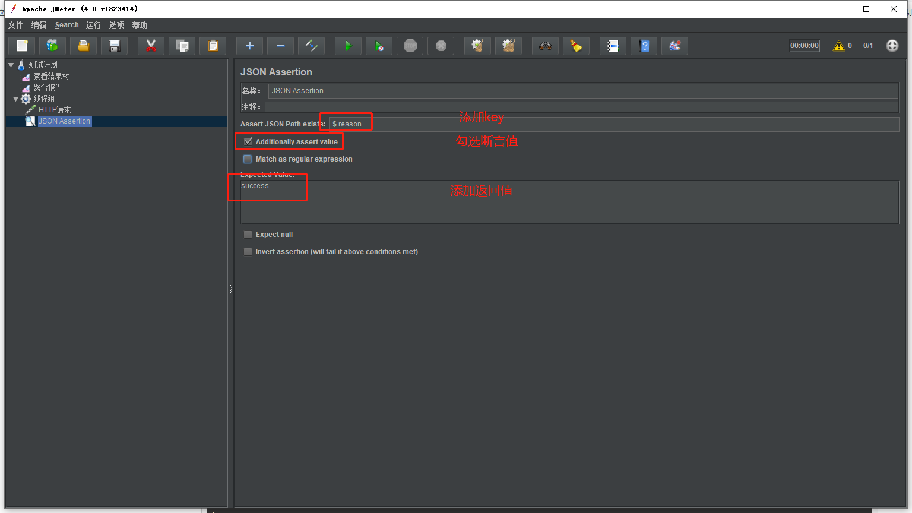Start test without pauses icon

(x=379, y=46)
